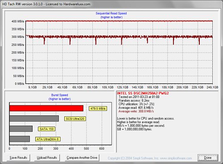Click the INTEL SS DSC2MH250A2 PWG2 drive name
The width and height of the screenshot is (223, 164).
coord(143,93)
